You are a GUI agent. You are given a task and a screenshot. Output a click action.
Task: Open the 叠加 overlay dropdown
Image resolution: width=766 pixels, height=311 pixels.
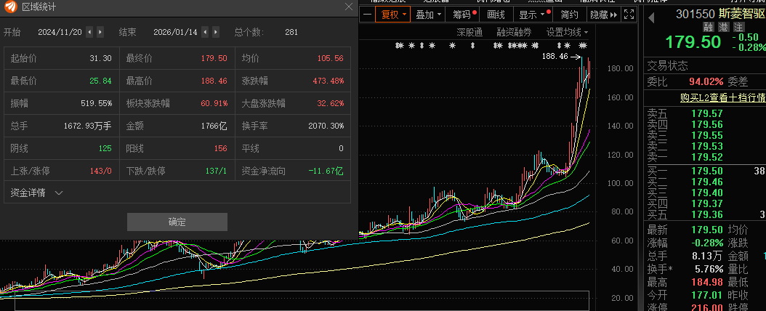pos(428,15)
